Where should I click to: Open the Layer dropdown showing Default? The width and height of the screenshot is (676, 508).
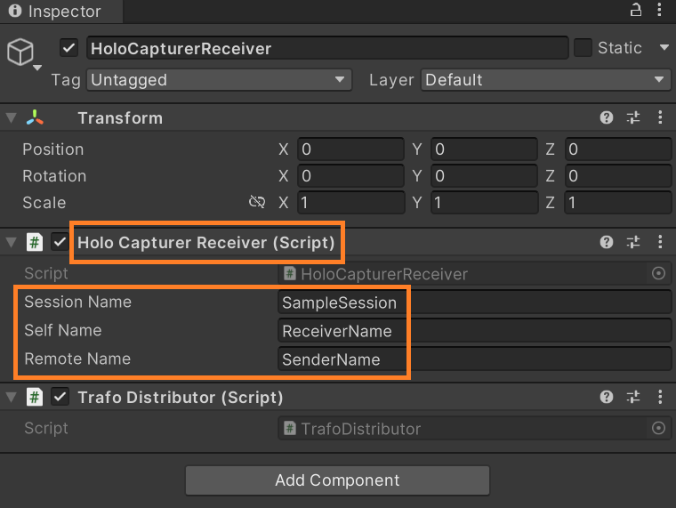(x=545, y=80)
